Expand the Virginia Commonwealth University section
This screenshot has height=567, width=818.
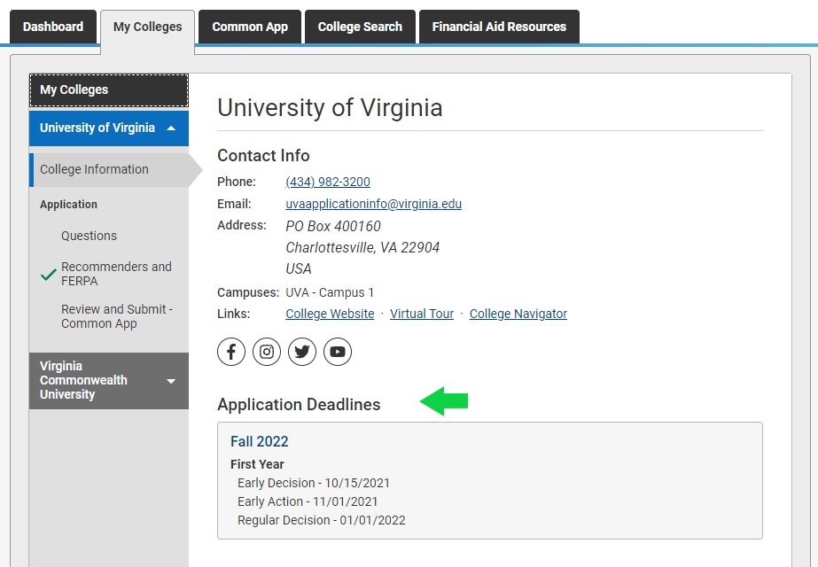coord(171,381)
